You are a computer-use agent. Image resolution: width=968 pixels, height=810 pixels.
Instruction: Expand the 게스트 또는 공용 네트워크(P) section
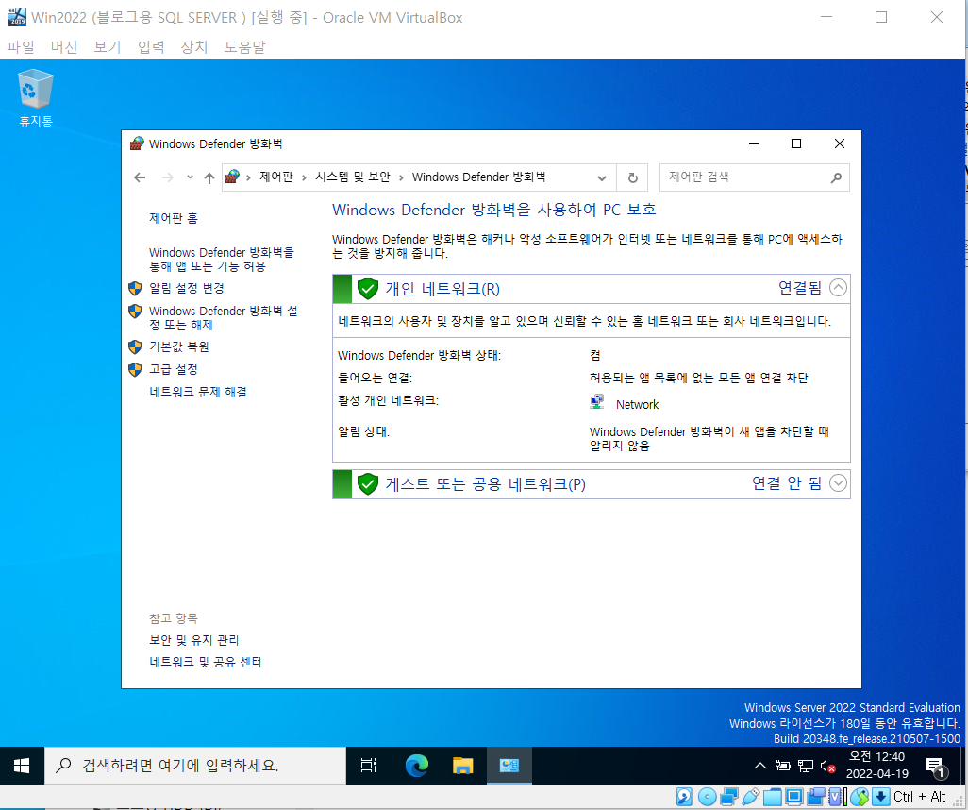tap(838, 483)
